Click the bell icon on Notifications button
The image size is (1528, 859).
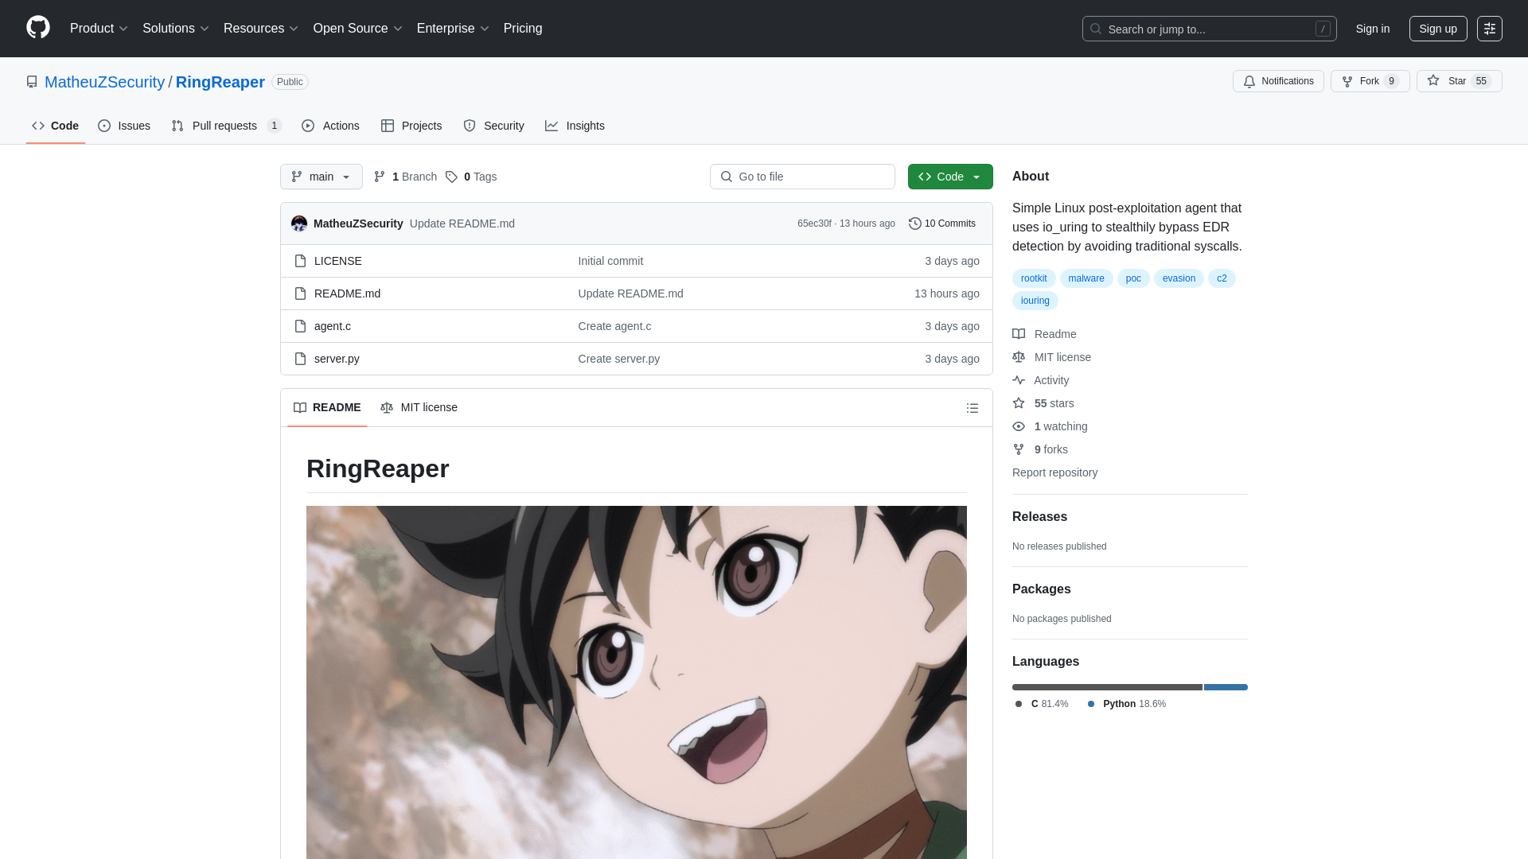click(x=1249, y=81)
